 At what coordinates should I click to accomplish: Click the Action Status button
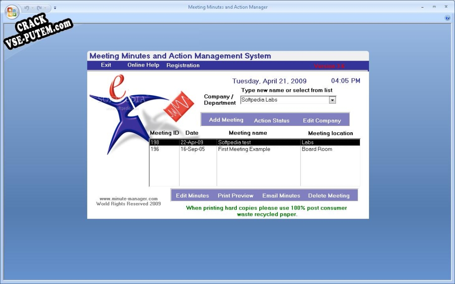pyautogui.click(x=272, y=121)
